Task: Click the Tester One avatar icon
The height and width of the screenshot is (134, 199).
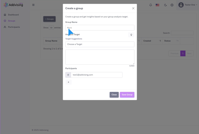Action: 181,5
